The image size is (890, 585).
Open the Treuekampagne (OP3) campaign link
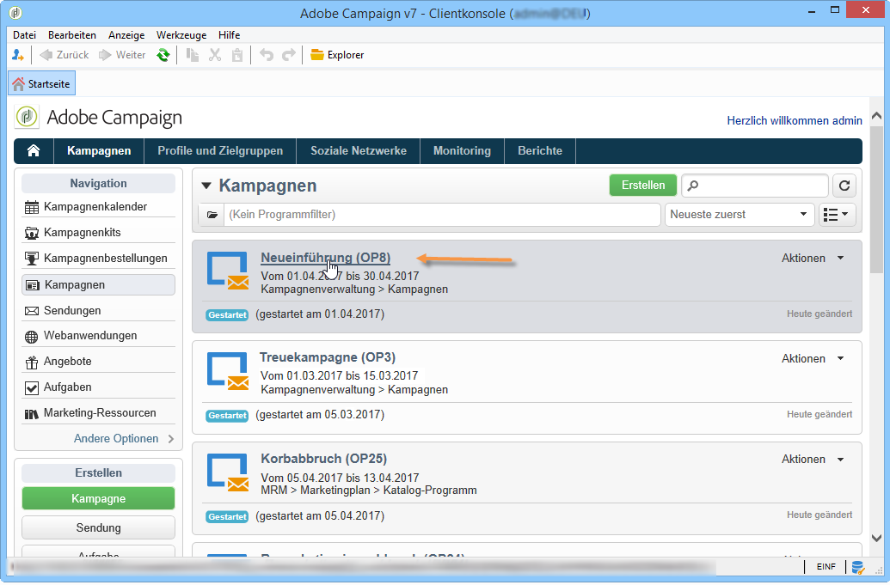[328, 357]
